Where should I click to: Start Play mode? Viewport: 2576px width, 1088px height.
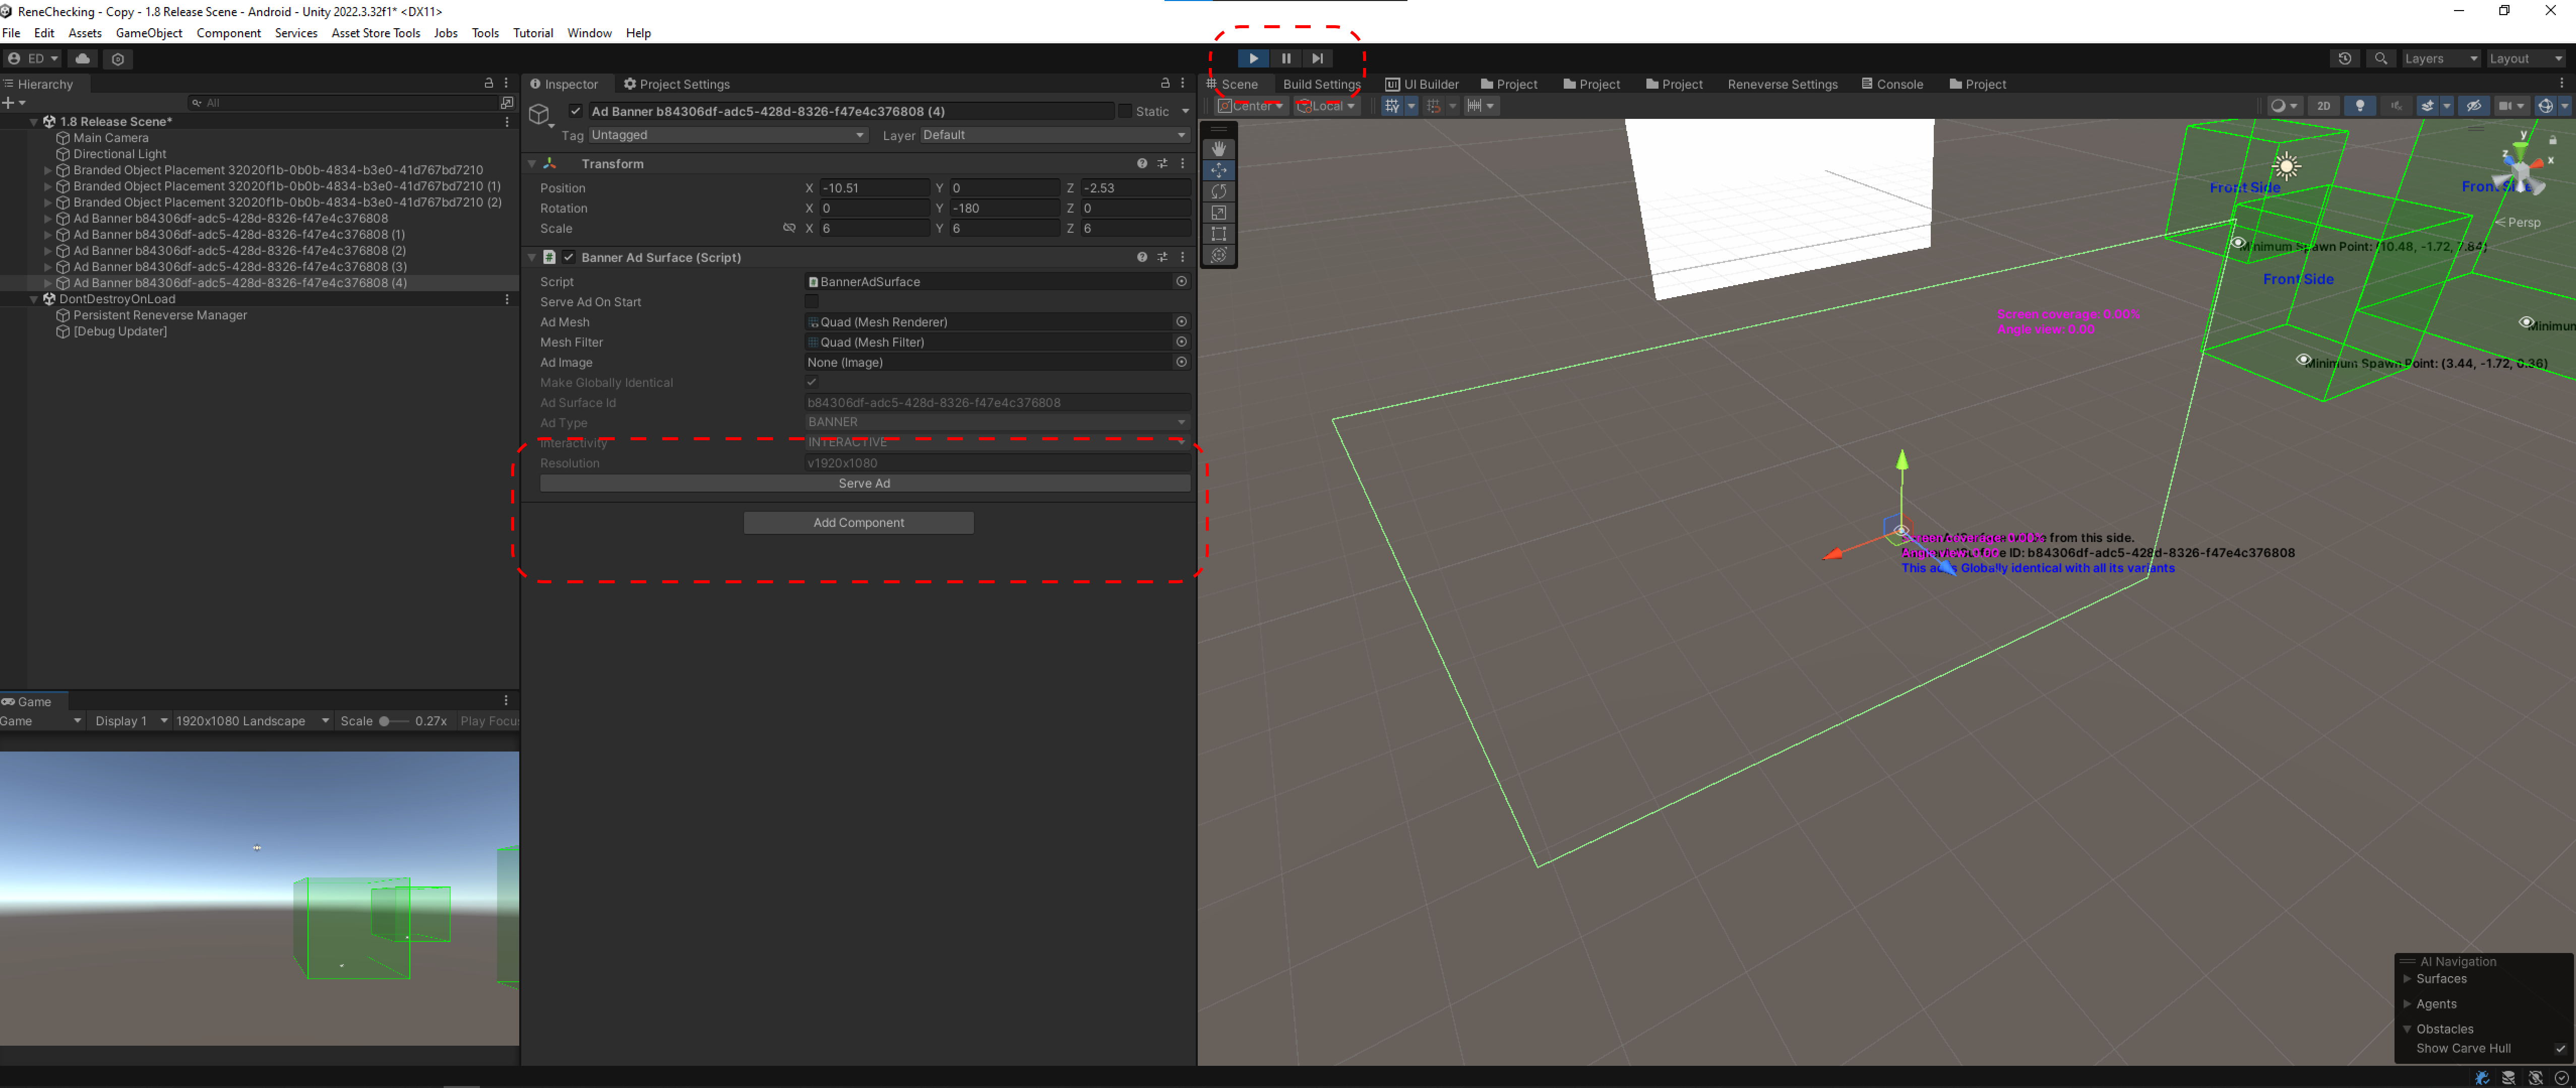(1253, 59)
